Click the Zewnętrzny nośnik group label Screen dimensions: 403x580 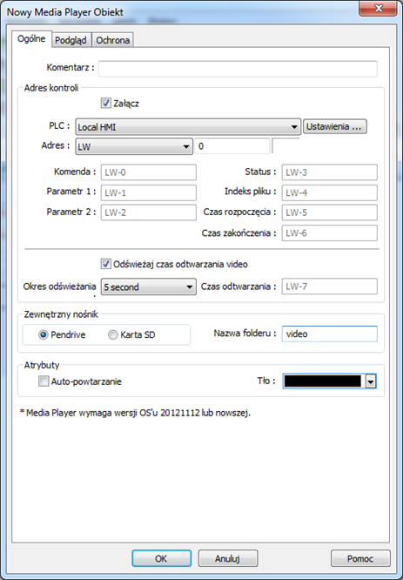click(61, 314)
